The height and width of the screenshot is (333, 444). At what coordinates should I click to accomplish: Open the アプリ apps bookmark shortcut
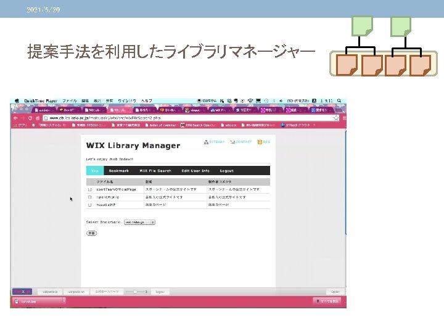(x=20, y=125)
